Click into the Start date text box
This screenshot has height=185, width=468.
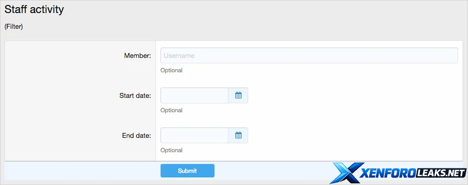pos(194,95)
